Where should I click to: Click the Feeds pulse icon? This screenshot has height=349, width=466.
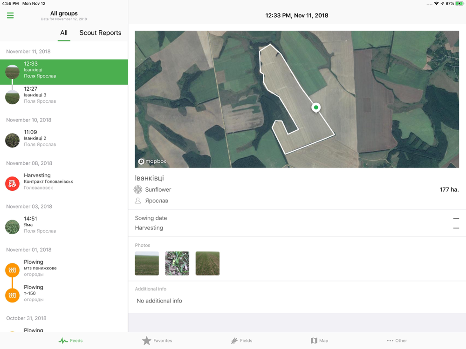[x=63, y=341]
